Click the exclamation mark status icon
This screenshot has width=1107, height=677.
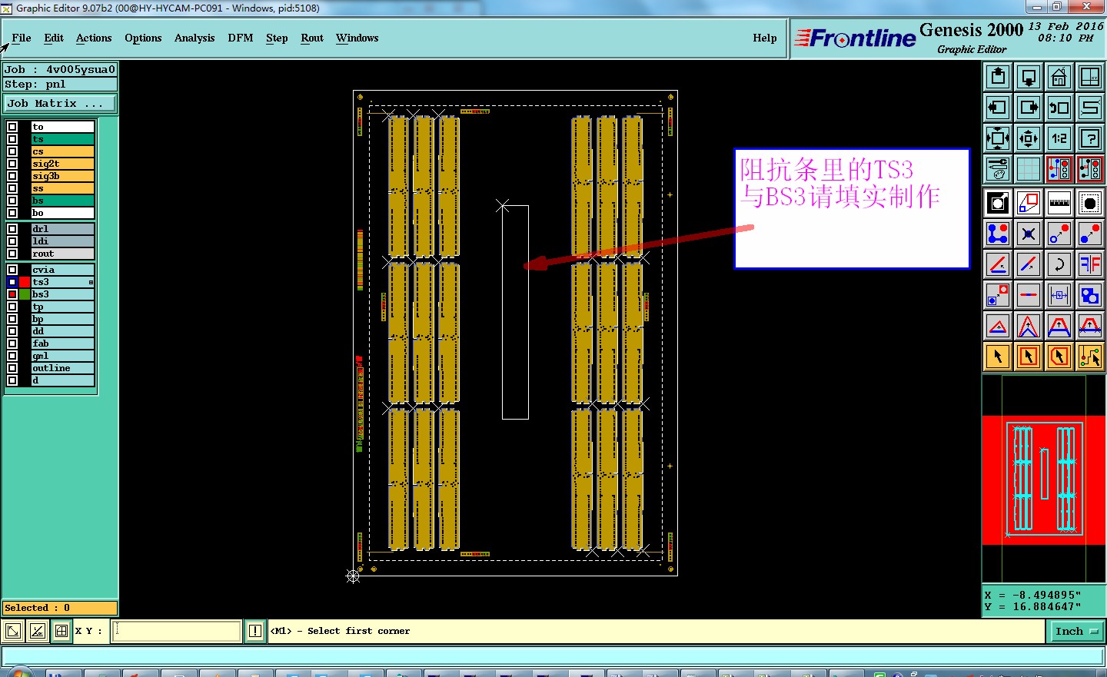(x=255, y=632)
